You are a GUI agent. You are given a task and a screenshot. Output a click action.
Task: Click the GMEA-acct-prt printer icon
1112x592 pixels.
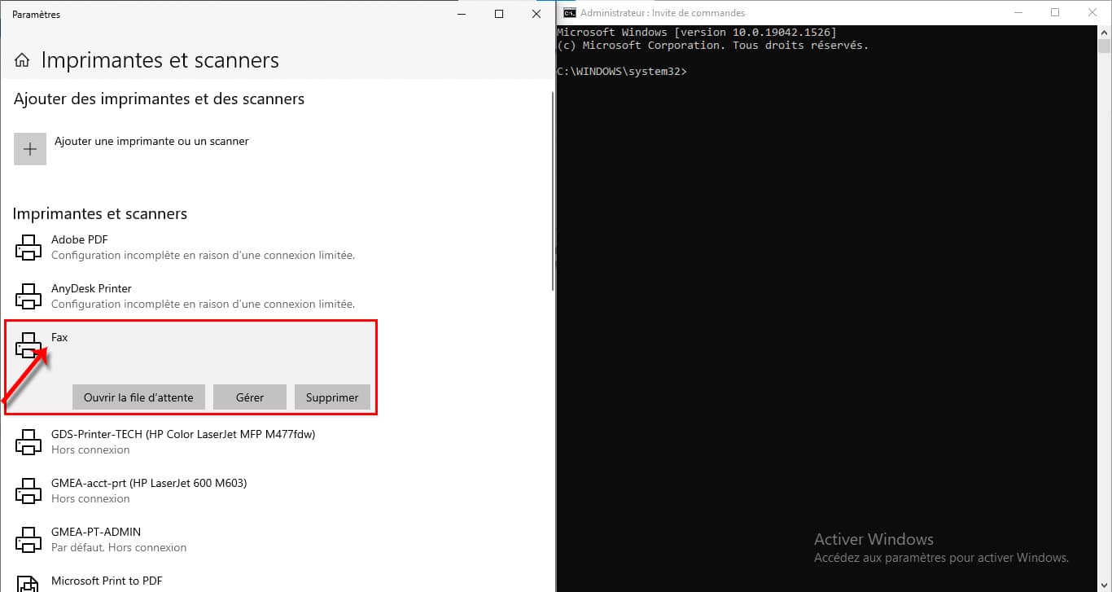[28, 491]
